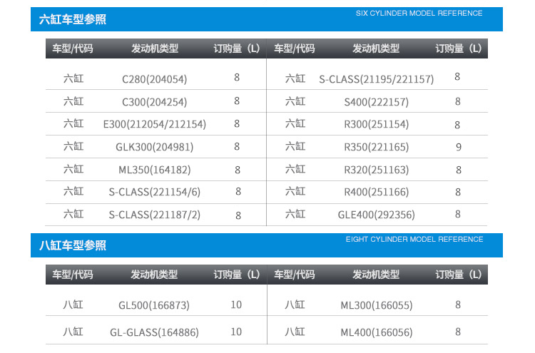Screen dimensions: 535x353
Task: Click the 六缸 label in the R400 row
Action: click(x=295, y=191)
